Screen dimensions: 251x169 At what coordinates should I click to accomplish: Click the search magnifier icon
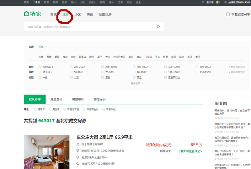click(158, 27)
